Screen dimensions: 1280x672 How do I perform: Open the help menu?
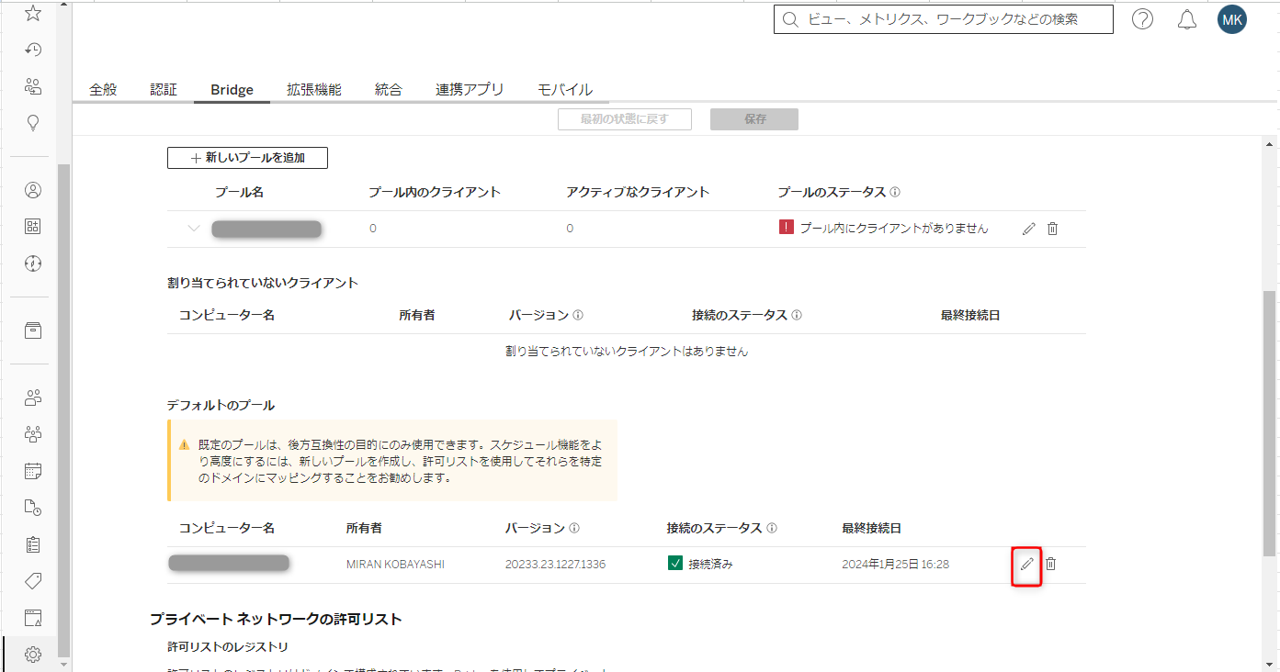1142,18
